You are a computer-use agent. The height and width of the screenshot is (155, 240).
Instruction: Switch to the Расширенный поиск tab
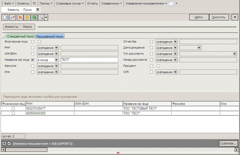(x=50, y=36)
